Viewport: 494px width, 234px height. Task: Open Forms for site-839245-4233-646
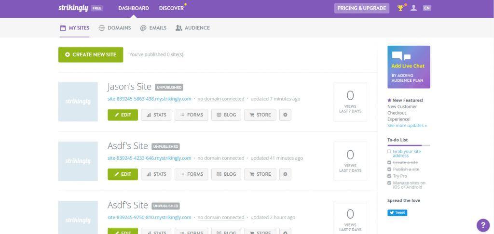click(192, 174)
